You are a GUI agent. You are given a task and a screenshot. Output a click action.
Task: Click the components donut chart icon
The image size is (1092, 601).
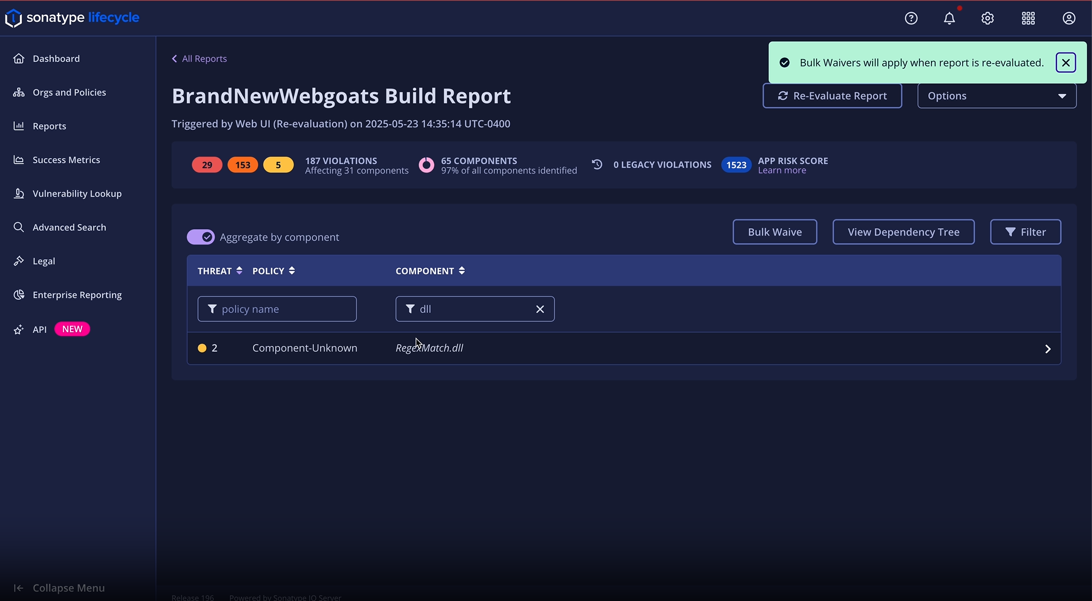pos(426,165)
